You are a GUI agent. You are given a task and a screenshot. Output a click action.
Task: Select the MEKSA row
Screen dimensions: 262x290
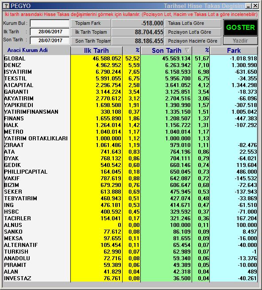point(131,238)
